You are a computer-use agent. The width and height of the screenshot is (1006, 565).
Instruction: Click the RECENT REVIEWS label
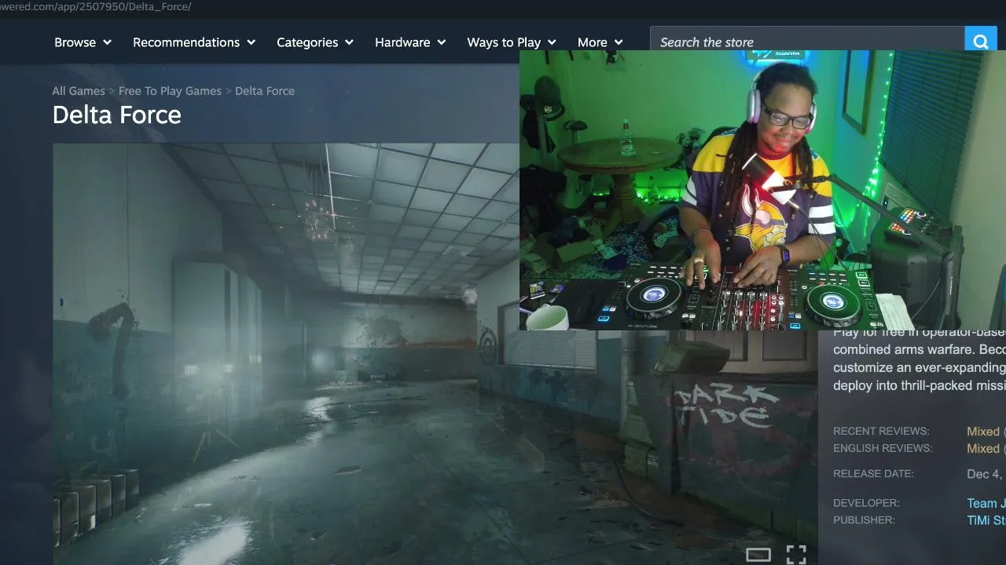coord(881,432)
